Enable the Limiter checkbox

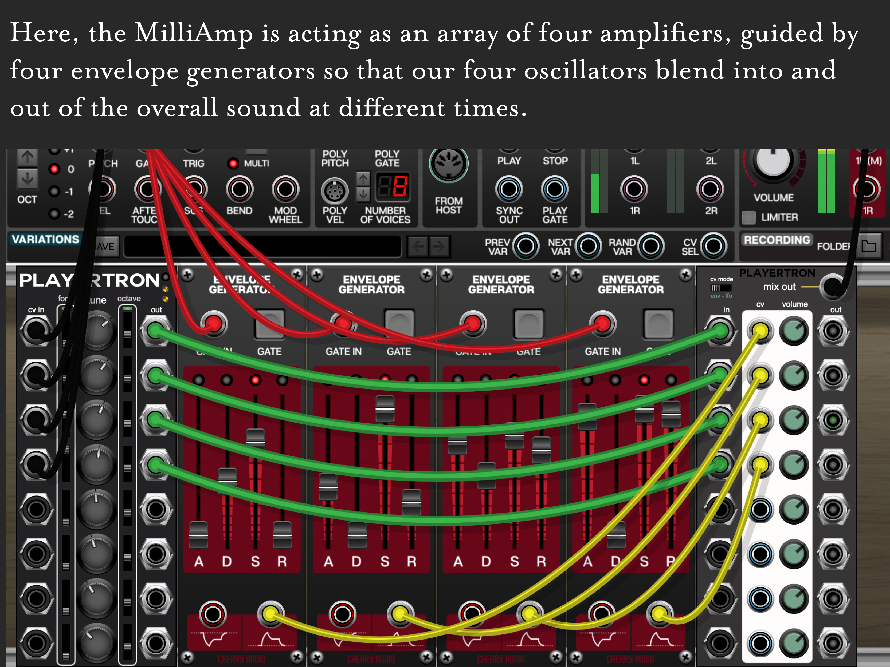(748, 217)
